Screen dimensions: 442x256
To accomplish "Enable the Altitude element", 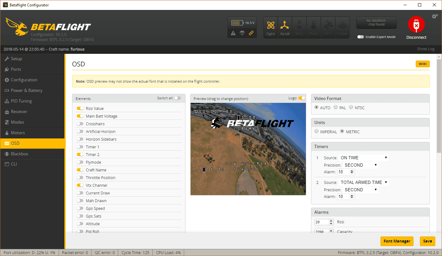I will click(x=80, y=224).
